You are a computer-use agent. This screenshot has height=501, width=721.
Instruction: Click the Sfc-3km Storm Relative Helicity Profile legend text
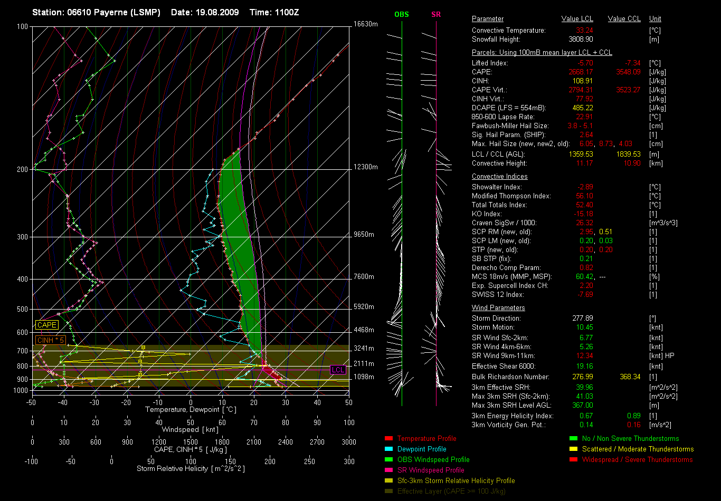pos(456,481)
